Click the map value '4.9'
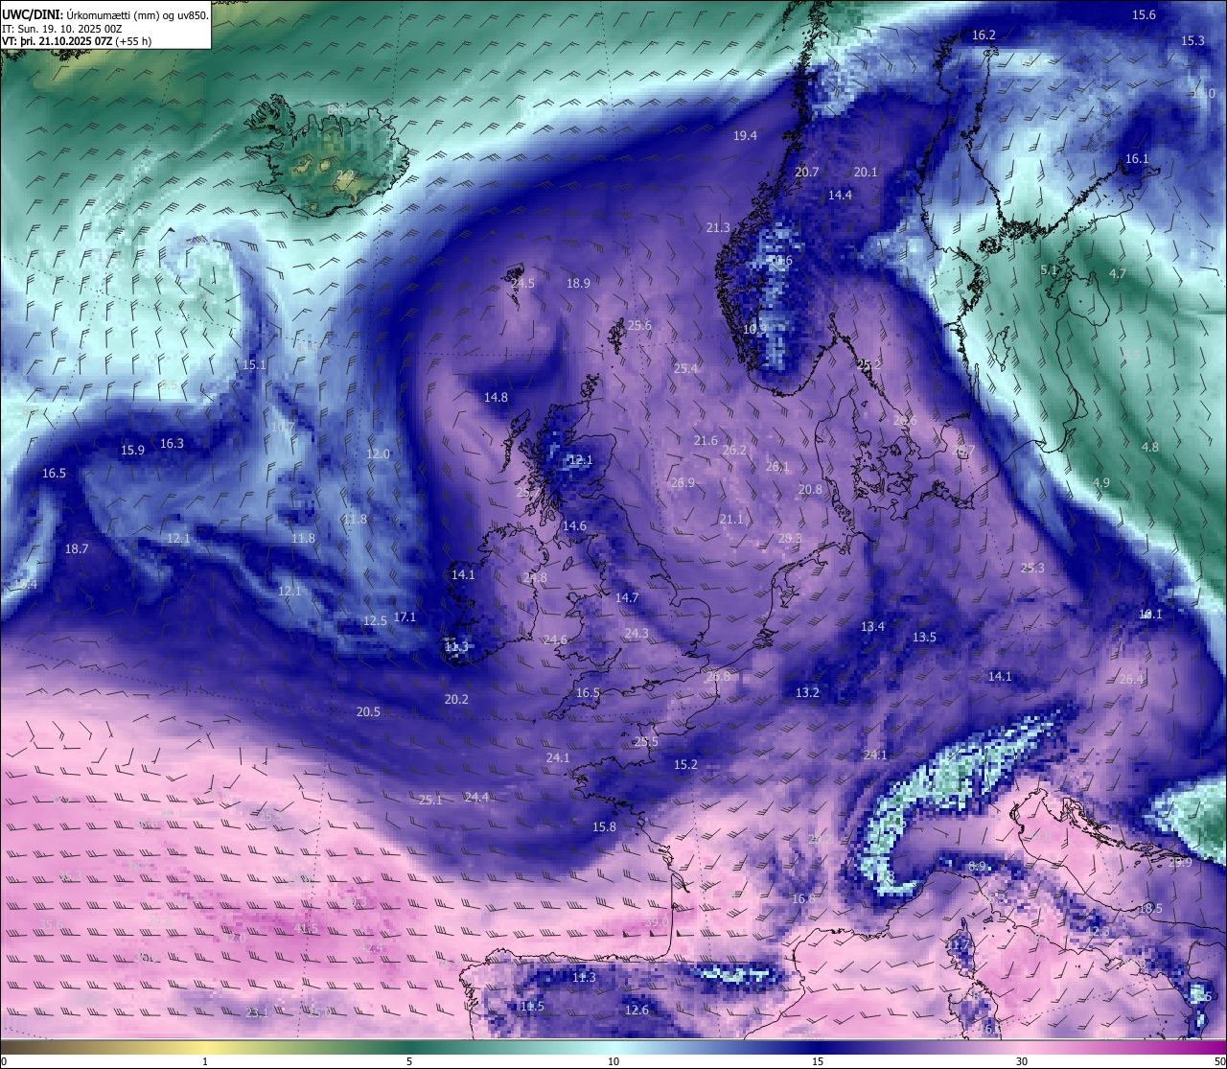The height and width of the screenshot is (1069, 1227). (1101, 482)
